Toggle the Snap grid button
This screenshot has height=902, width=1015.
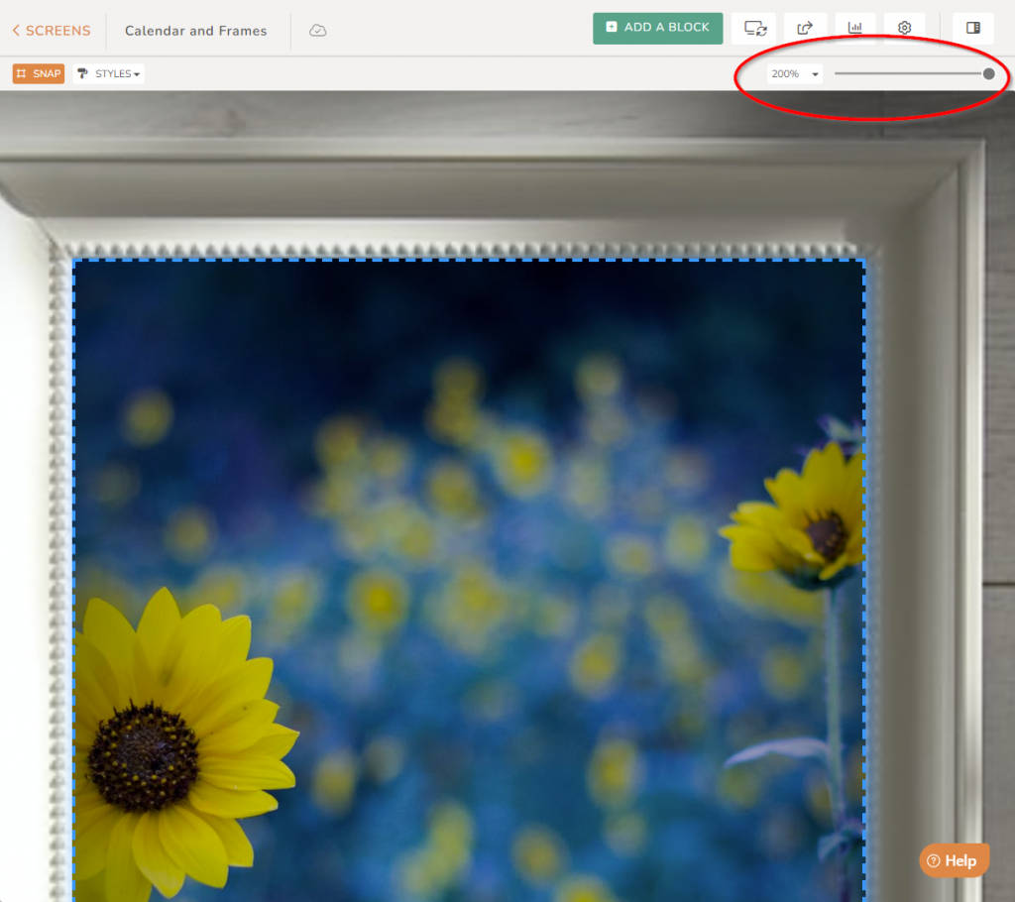pos(39,73)
